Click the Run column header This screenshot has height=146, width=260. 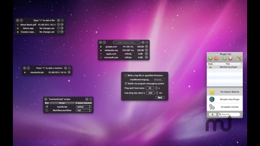tap(47, 103)
